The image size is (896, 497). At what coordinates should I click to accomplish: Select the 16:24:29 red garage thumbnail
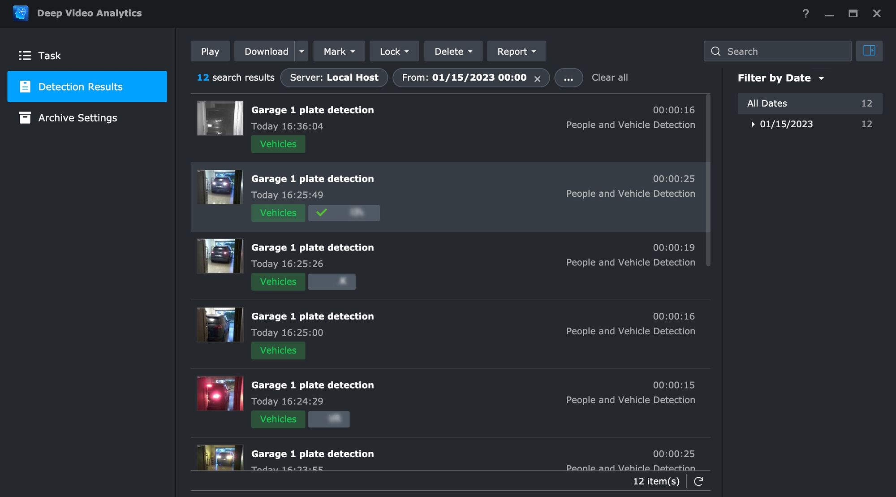coord(220,393)
